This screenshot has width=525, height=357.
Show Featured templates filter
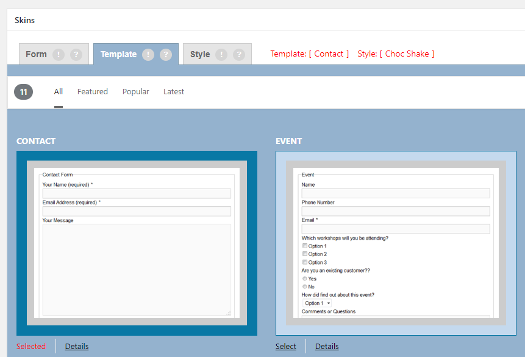tap(93, 92)
